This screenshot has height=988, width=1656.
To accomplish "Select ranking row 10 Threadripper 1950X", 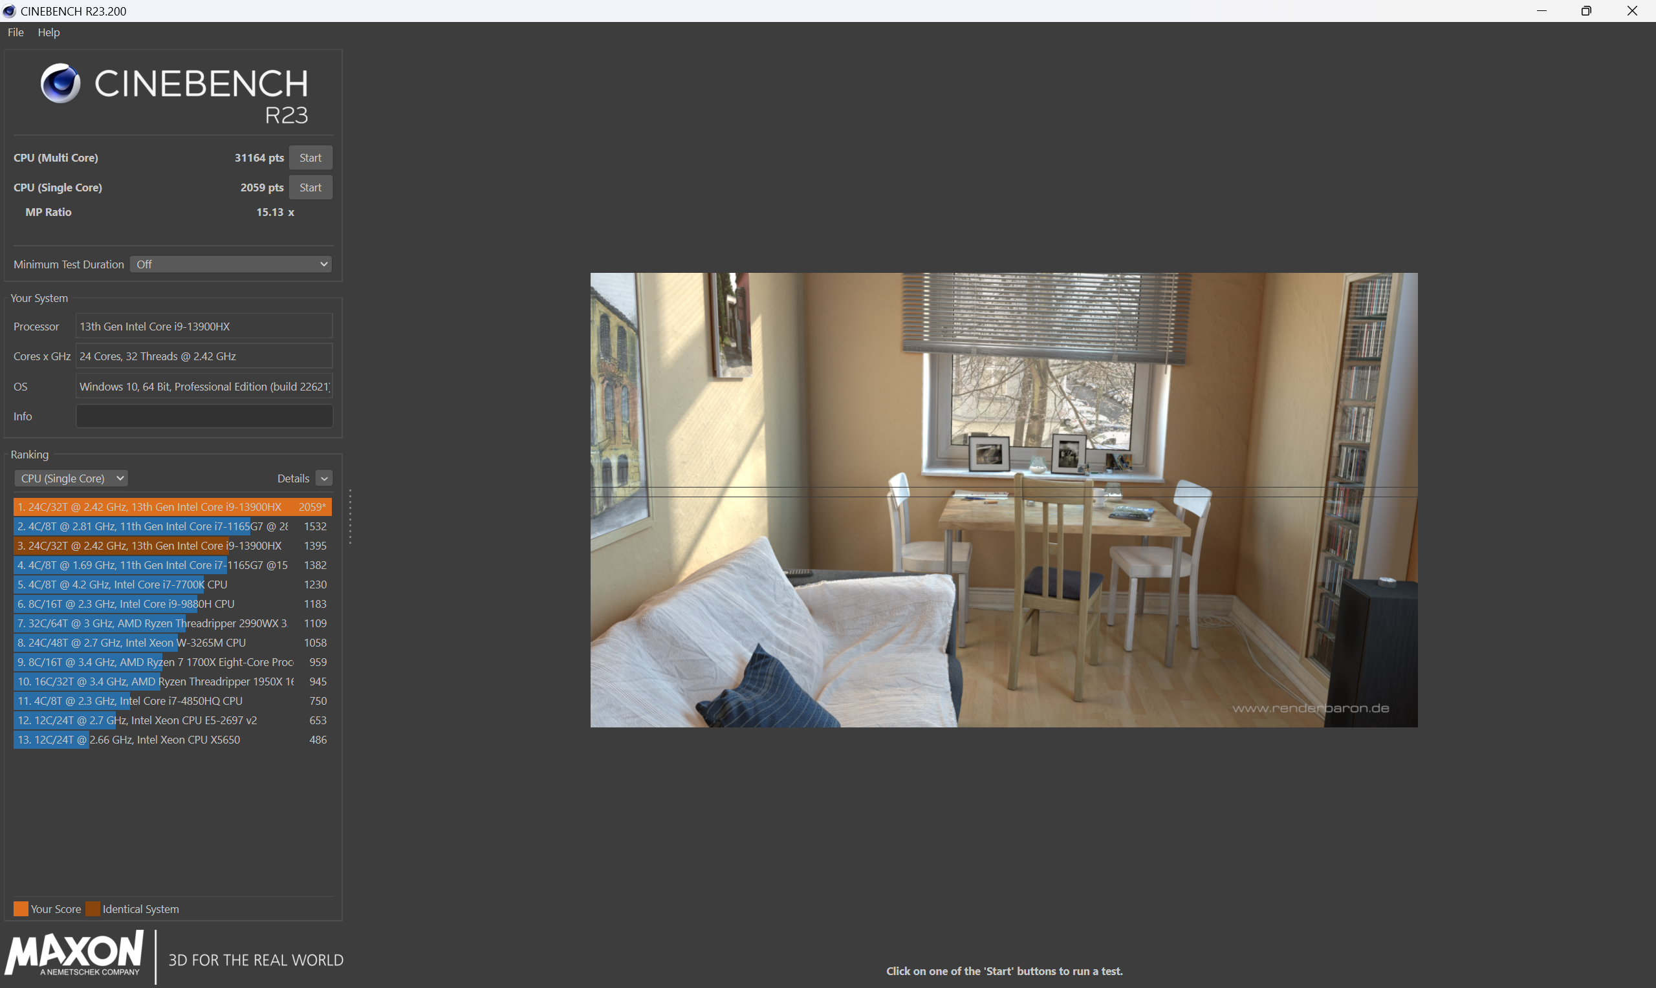I will click(x=173, y=681).
